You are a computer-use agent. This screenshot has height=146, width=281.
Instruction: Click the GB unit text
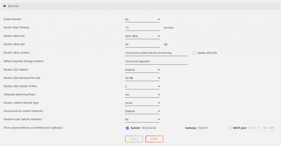tap(166, 44)
